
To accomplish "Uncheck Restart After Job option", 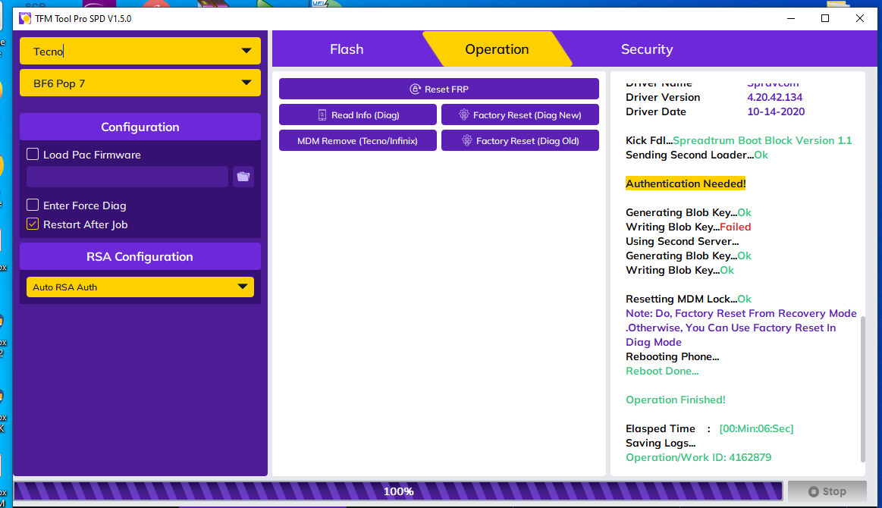I will (33, 224).
